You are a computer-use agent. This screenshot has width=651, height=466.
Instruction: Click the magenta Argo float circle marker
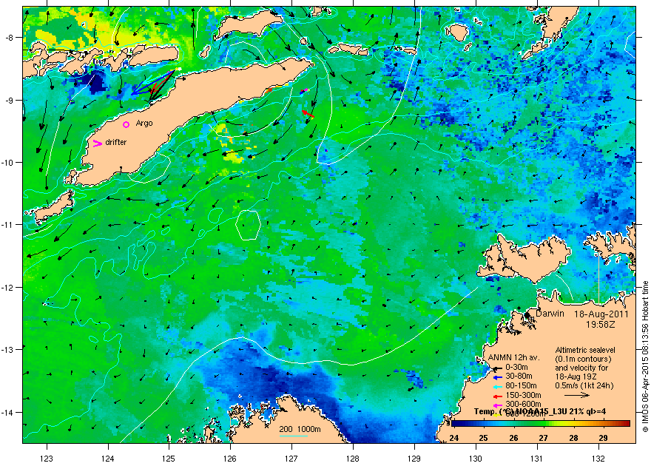[127, 124]
